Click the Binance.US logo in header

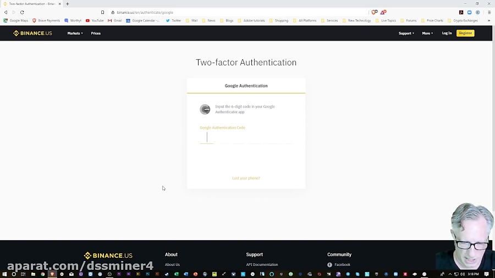tap(32, 33)
